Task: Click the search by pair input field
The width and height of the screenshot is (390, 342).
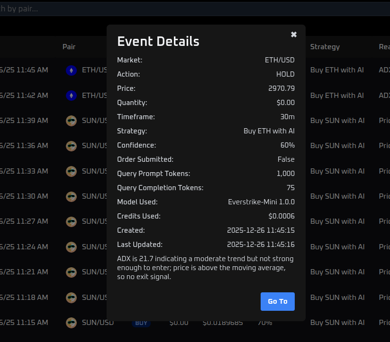Action: (47, 9)
